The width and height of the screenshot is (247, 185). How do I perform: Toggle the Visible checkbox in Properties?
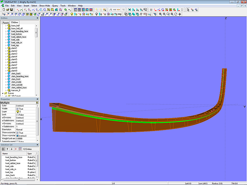coord(18,109)
